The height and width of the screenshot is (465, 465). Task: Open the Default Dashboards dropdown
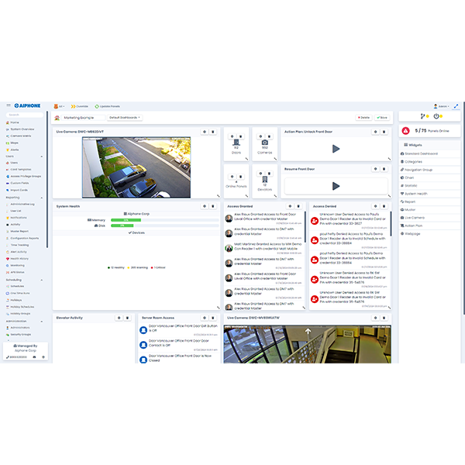click(x=125, y=118)
